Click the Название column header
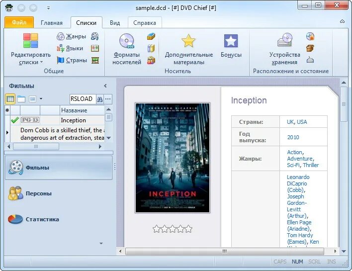The height and width of the screenshot is (271, 352). click(x=82, y=110)
